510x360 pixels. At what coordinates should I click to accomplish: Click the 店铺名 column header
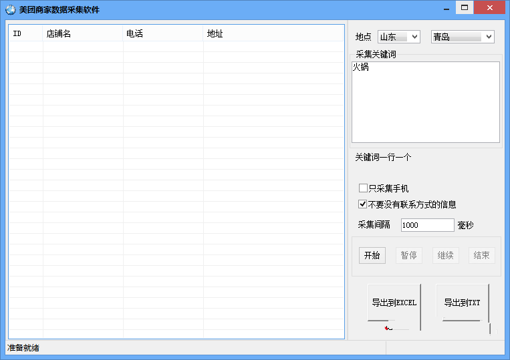(x=83, y=33)
